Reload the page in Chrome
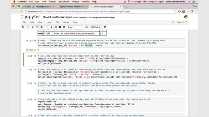Viewport: 209px width, 117px height. [21, 12]
